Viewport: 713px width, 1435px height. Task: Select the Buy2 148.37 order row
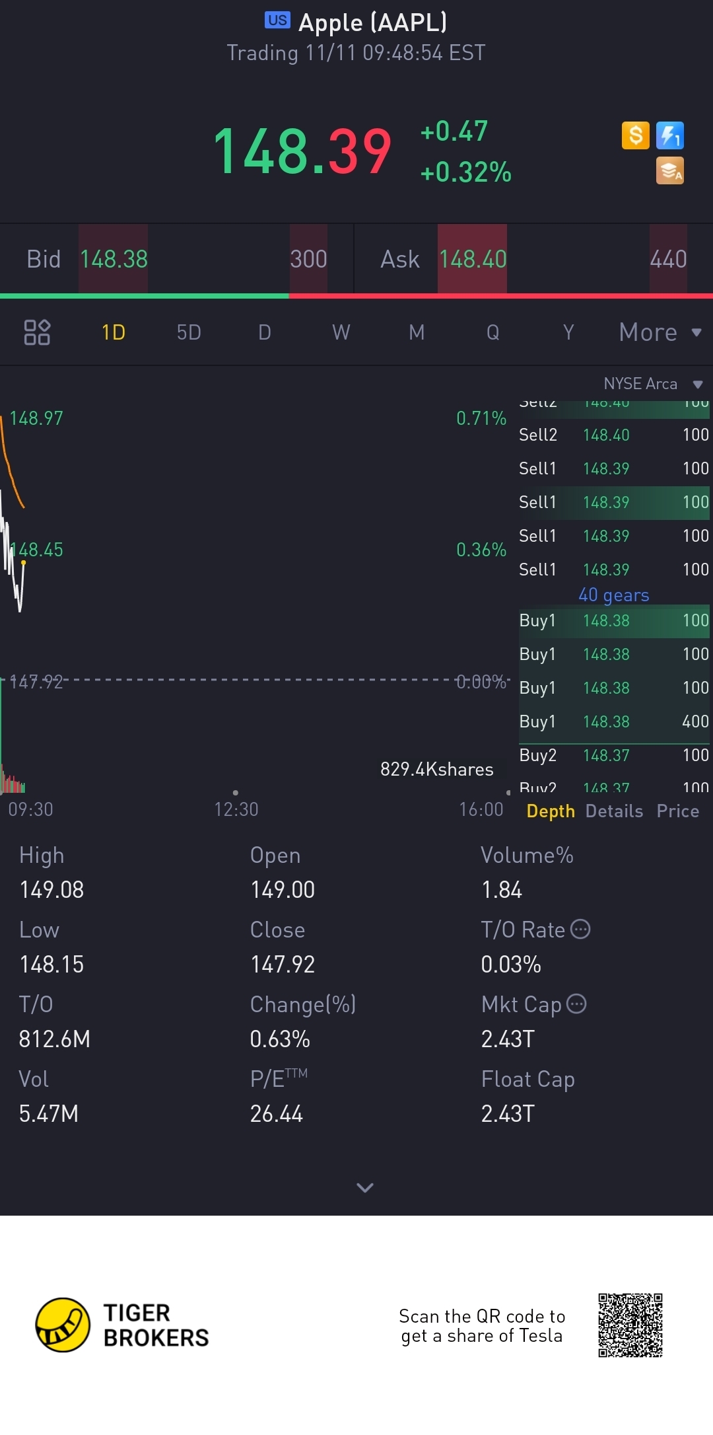(614, 755)
